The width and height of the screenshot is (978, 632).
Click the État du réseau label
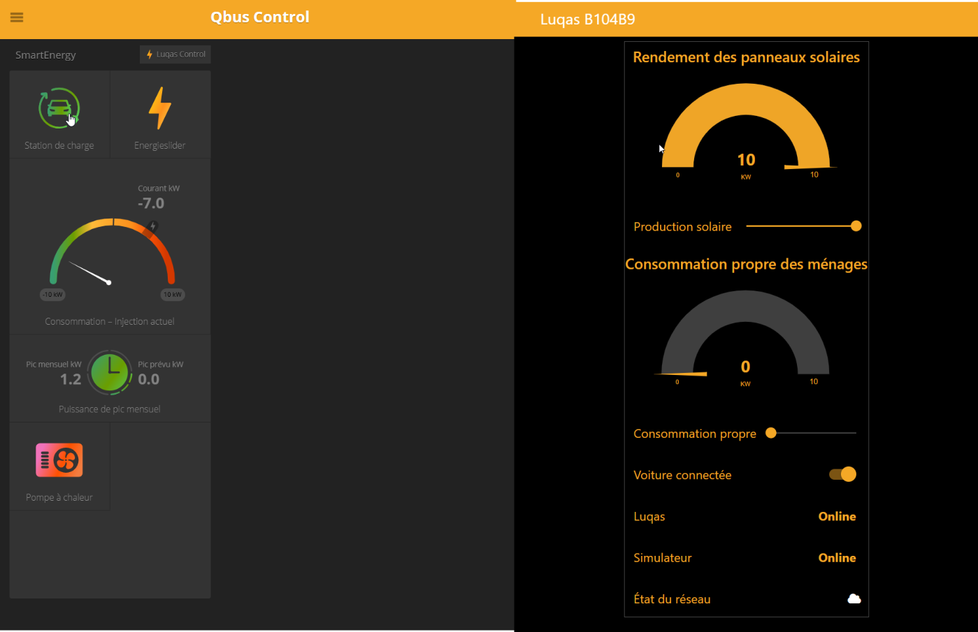(672, 598)
